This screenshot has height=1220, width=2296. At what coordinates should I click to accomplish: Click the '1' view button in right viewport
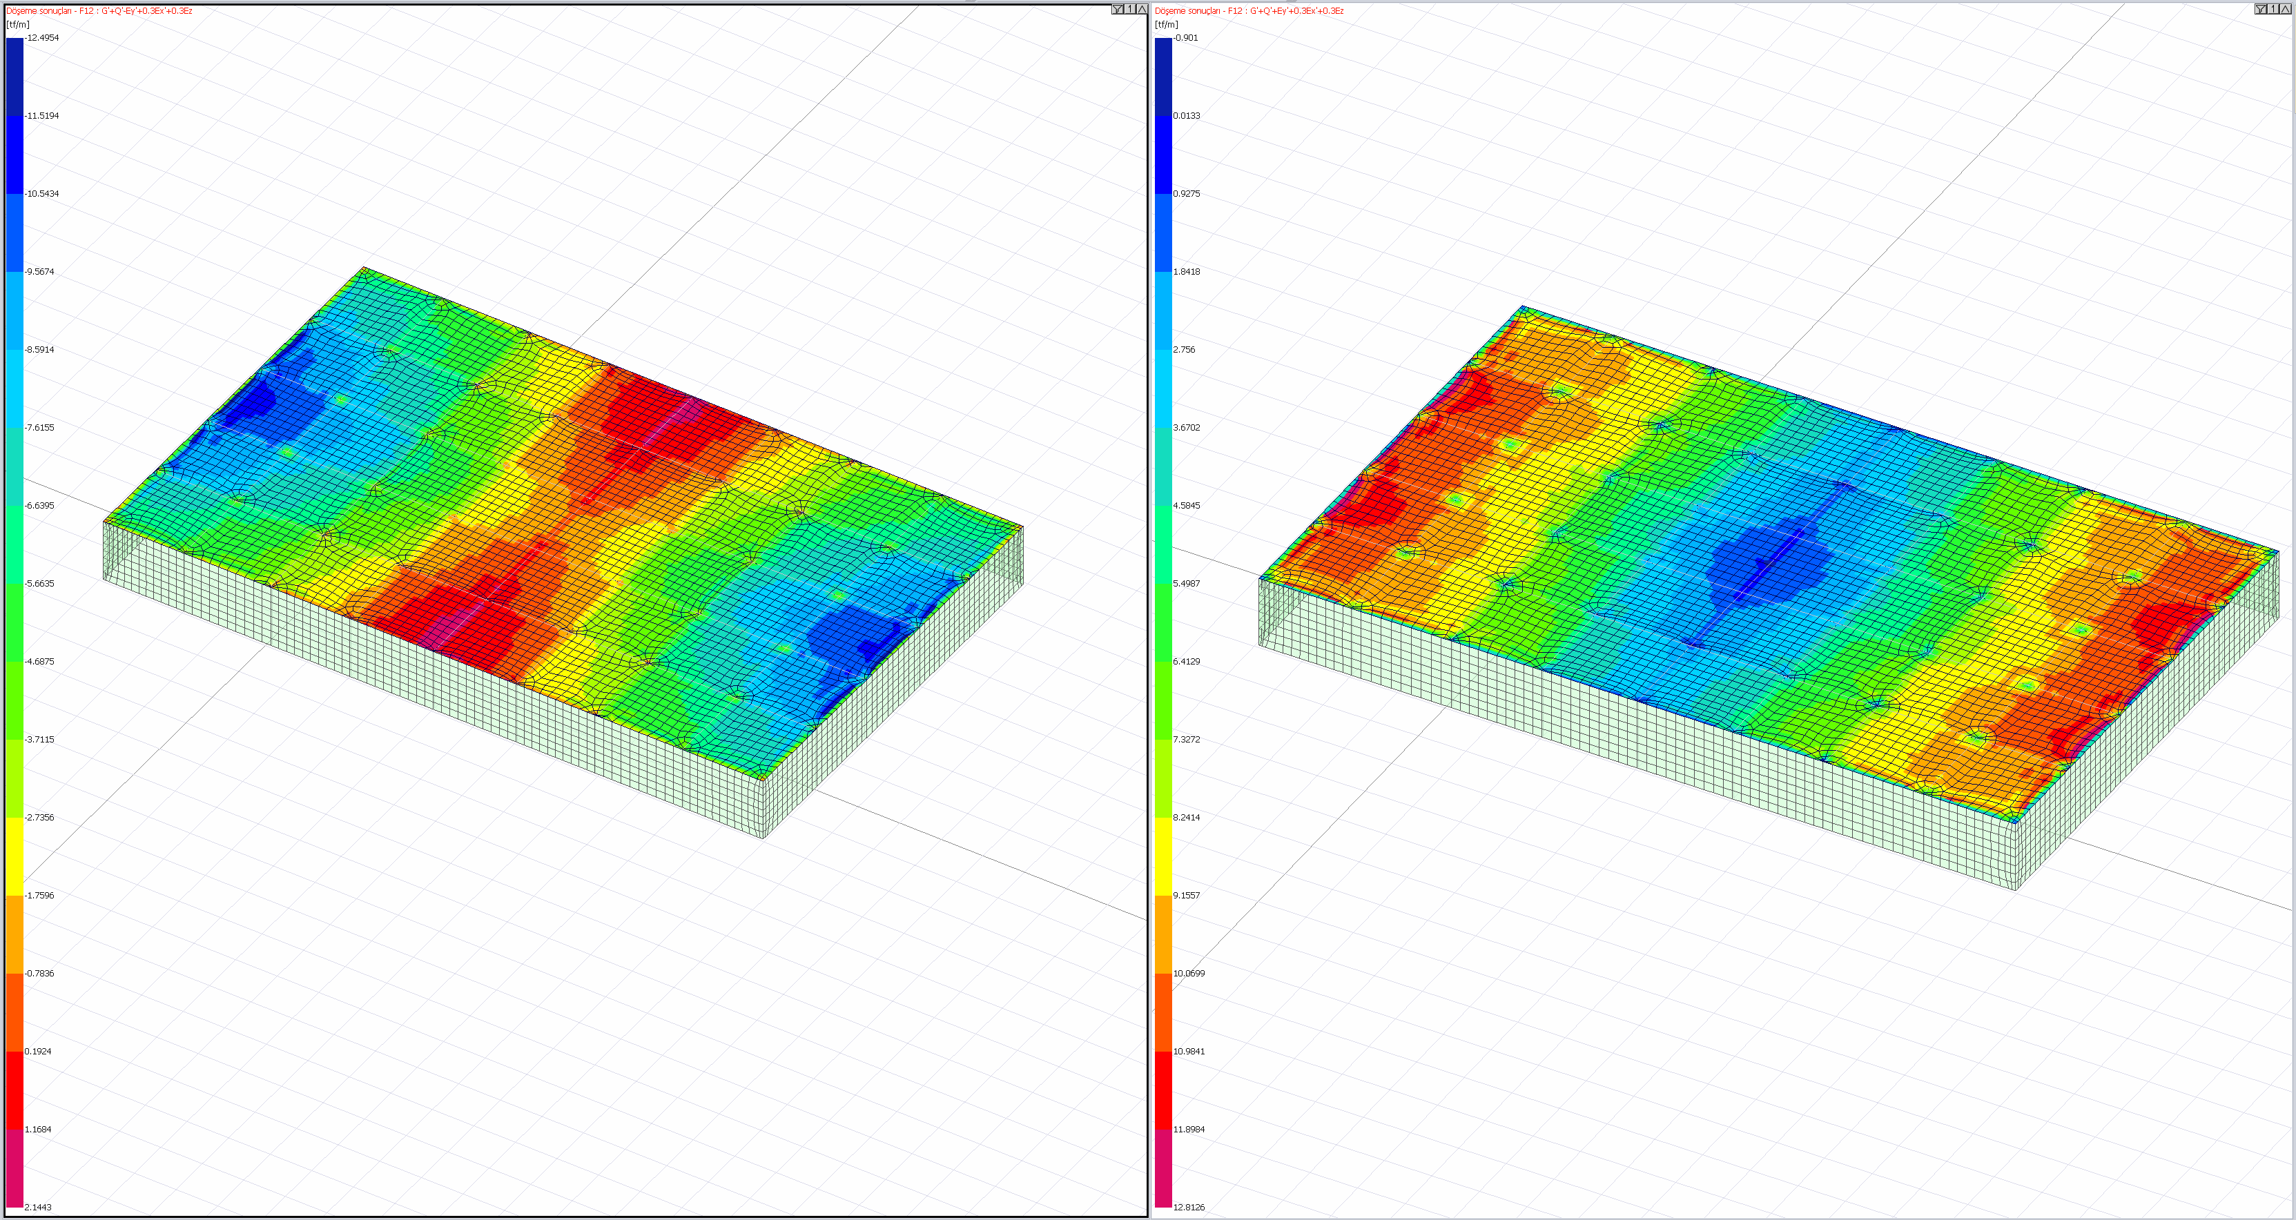point(2273,9)
